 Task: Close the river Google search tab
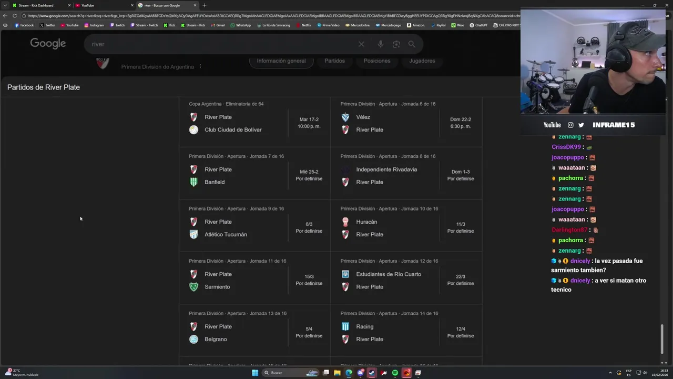195,5
